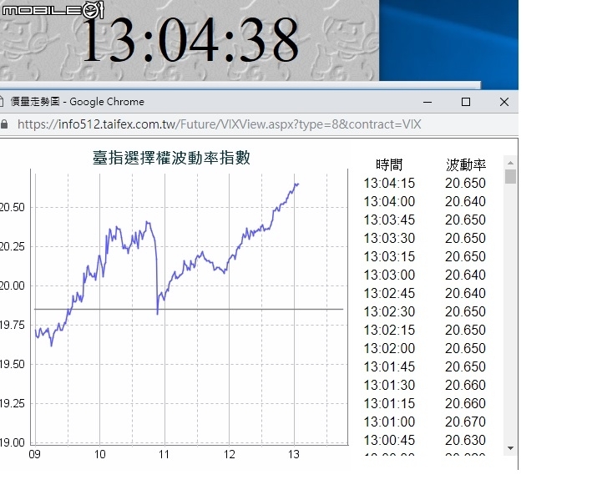Click the 20.25 y-axis label
Viewport: 592px width, 500px height.
(12, 247)
